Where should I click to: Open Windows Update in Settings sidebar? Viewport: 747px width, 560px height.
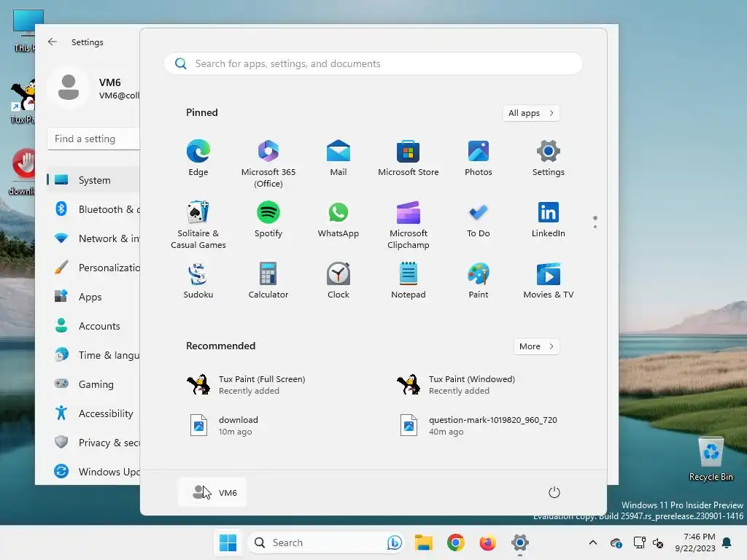pos(93,472)
